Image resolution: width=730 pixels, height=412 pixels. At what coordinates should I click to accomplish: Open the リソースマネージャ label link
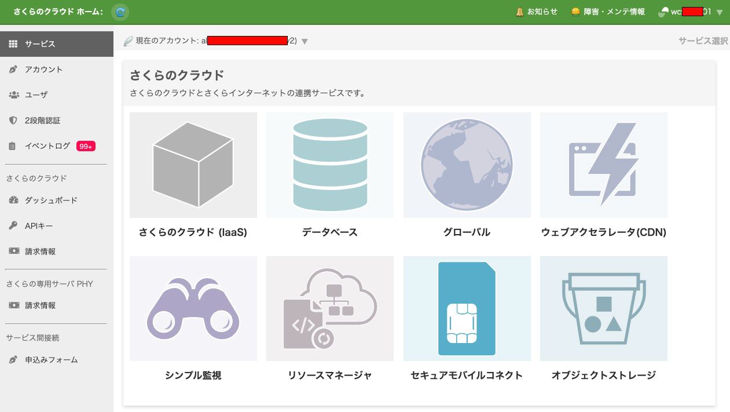click(x=330, y=375)
